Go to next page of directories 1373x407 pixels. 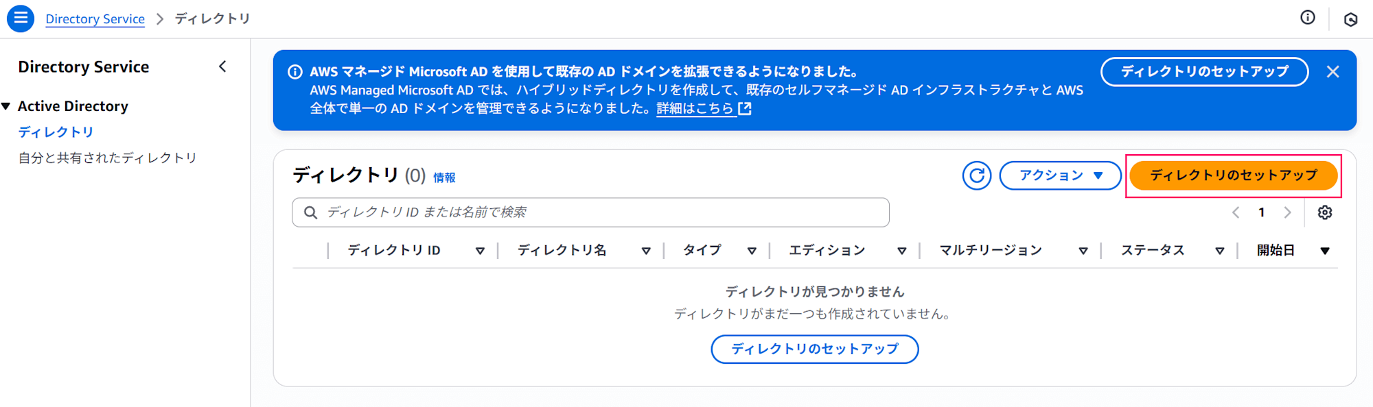tap(1287, 212)
